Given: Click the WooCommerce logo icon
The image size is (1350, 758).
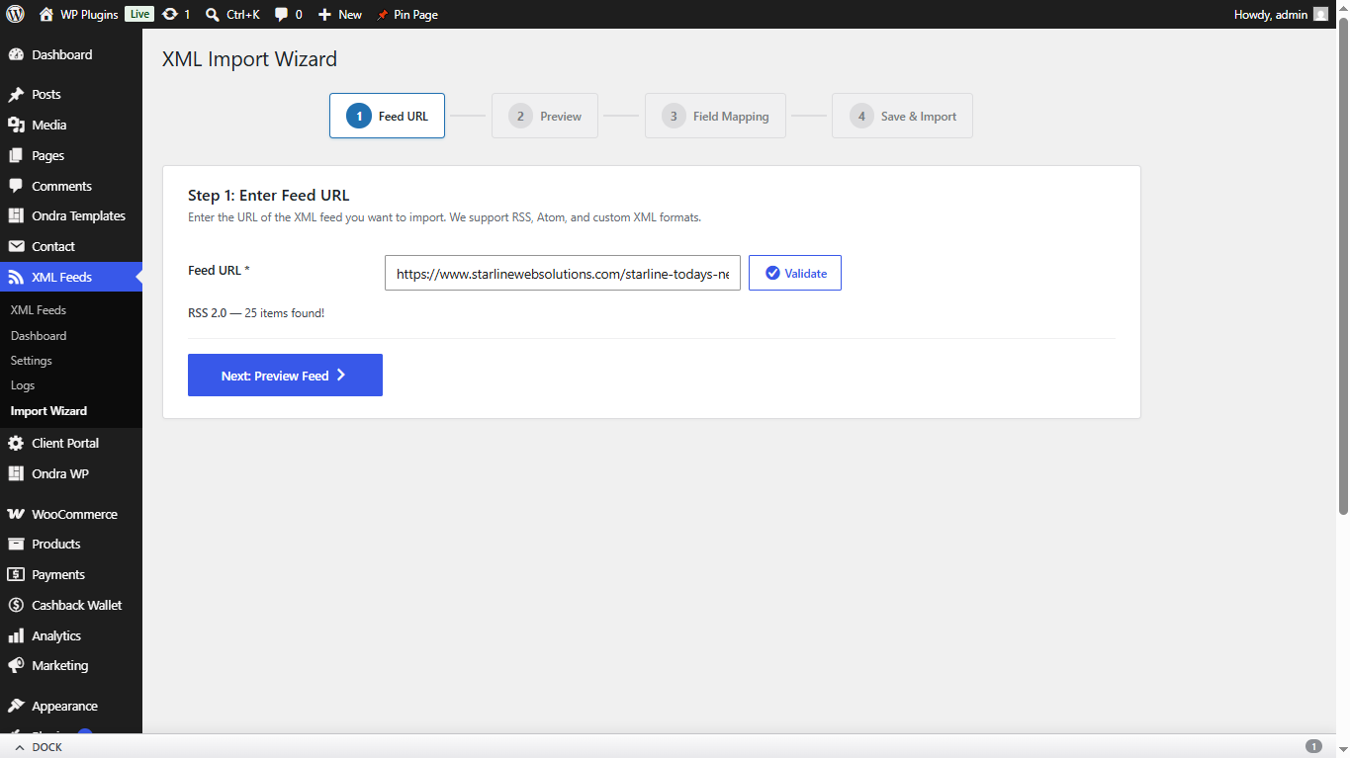Looking at the screenshot, I should (16, 514).
